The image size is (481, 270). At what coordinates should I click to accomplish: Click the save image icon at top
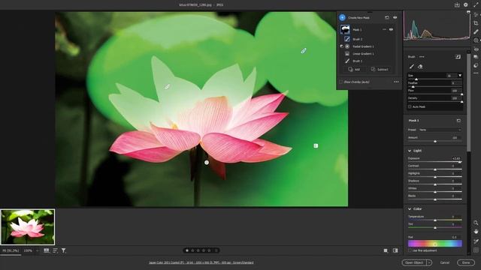tap(457, 5)
